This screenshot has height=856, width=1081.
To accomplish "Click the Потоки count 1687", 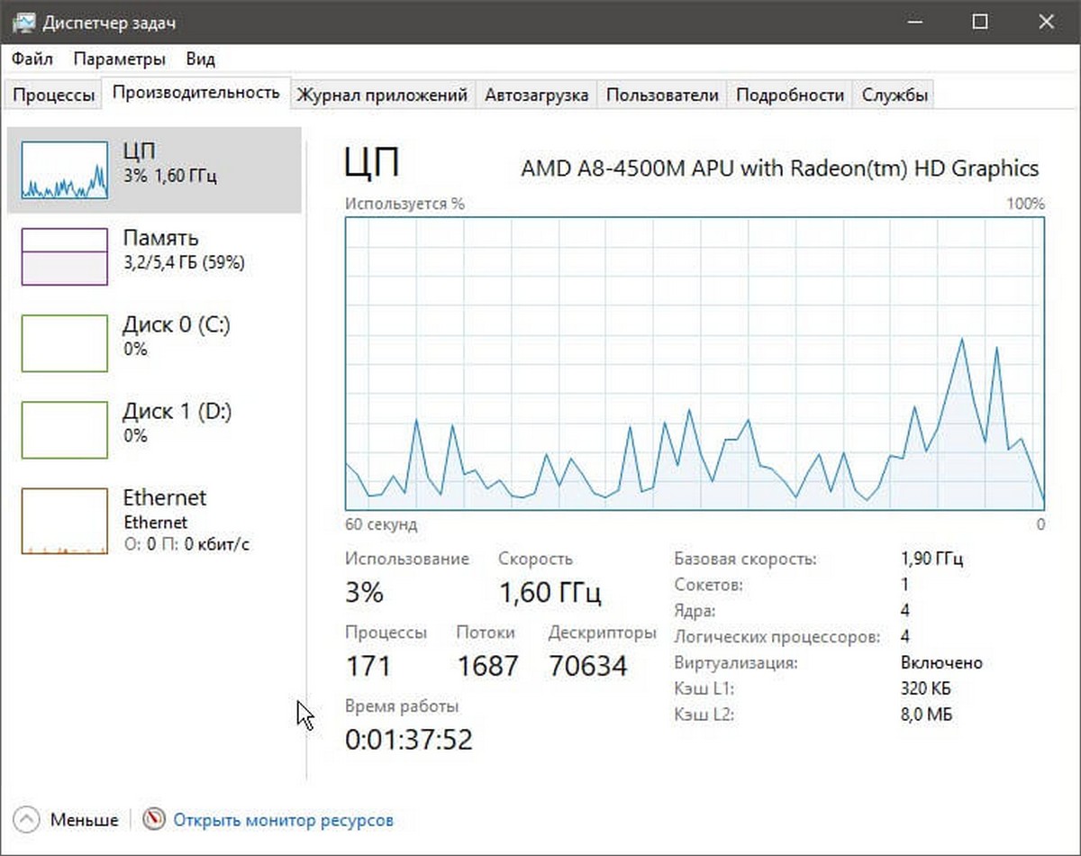I will 487,667.
